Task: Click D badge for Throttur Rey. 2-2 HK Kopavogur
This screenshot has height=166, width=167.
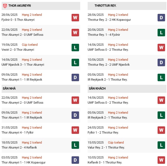Action: (161, 17)
